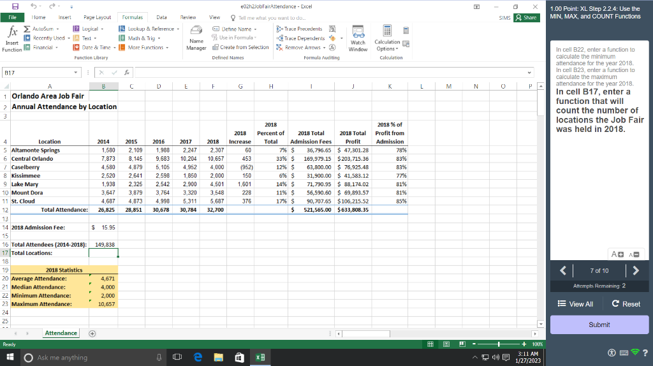This screenshot has width=653, height=366.
Task: Open the Watch Window
Action: (358, 38)
